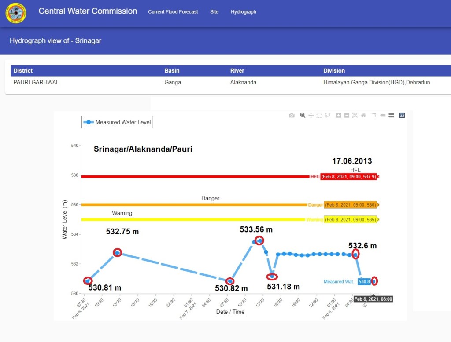
Task: Enable show closest data on hover
Action: coord(383,115)
